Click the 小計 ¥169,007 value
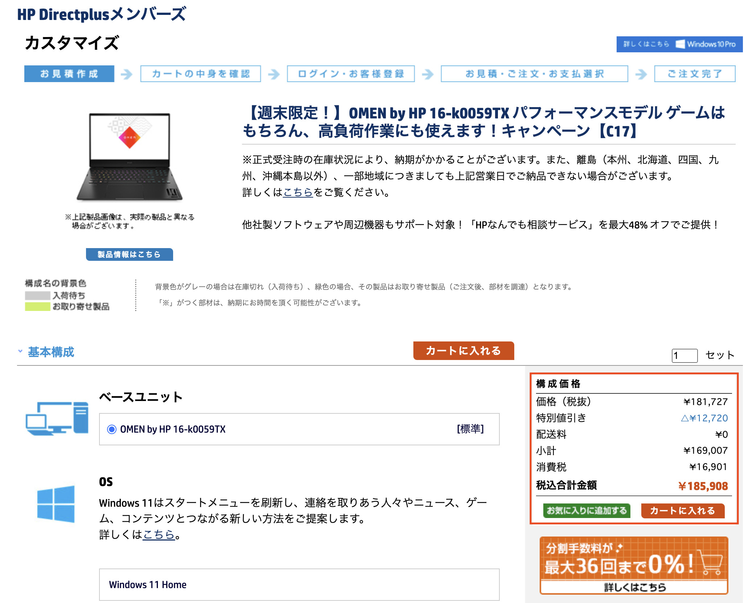The image size is (744, 603). point(706,451)
